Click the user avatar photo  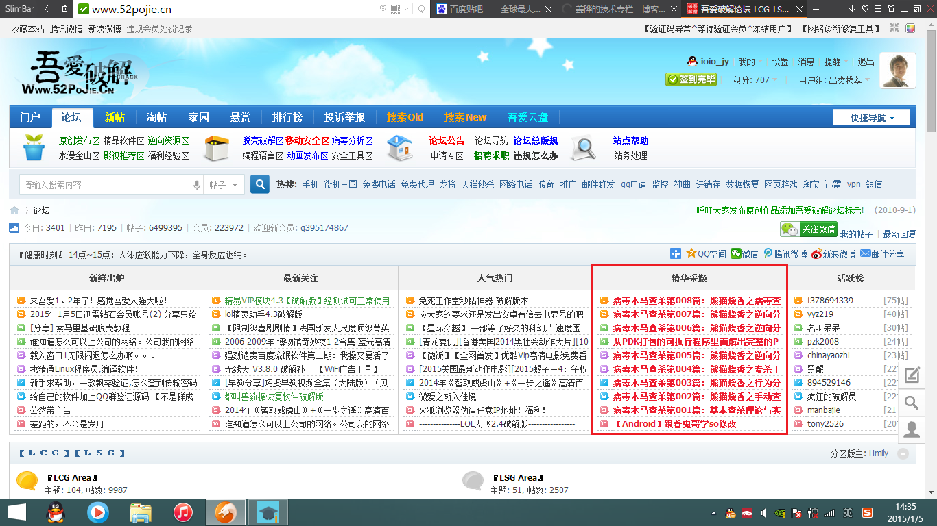pos(898,71)
